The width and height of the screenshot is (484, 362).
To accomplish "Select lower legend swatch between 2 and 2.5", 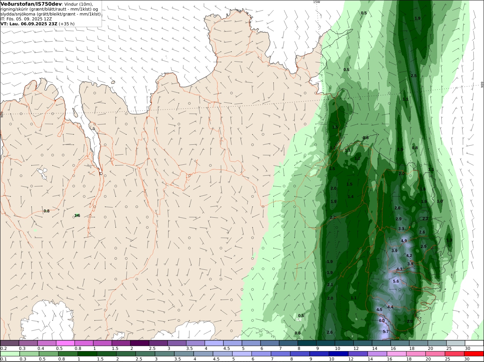I will tap(126, 354).
